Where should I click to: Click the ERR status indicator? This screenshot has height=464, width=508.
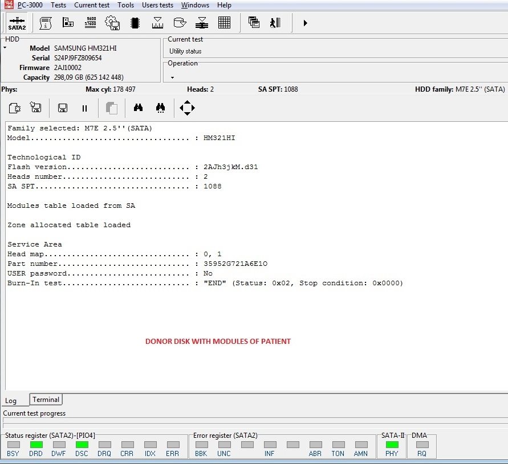173,445
